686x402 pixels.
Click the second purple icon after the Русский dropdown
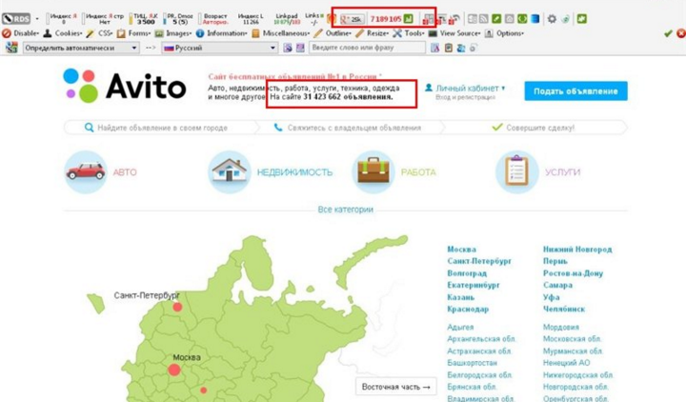tap(300, 48)
